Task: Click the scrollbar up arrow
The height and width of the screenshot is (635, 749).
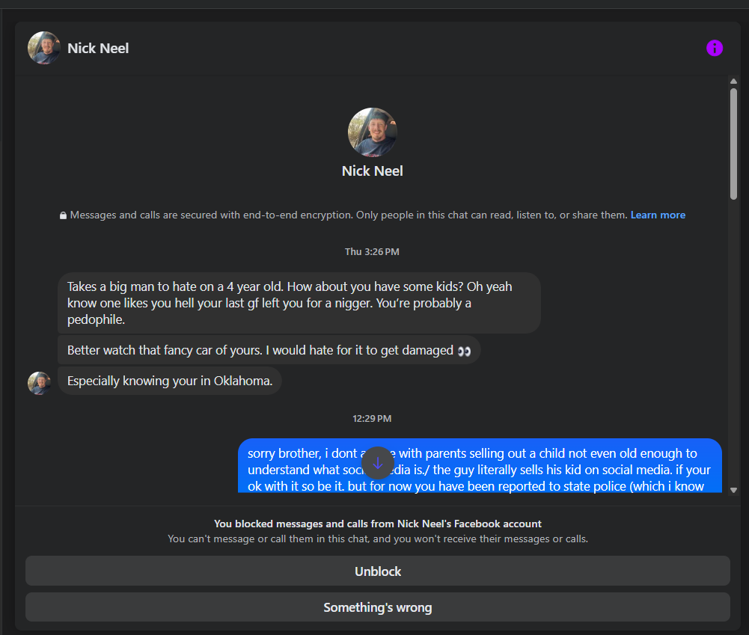Action: point(733,81)
